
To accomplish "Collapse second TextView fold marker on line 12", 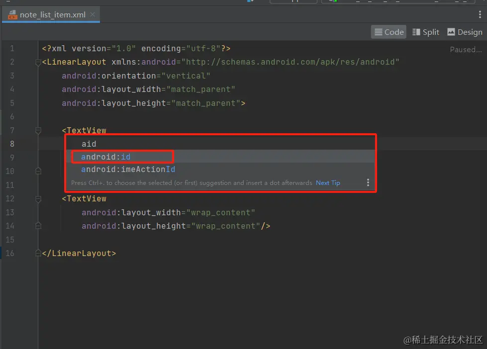I will 38,199.
